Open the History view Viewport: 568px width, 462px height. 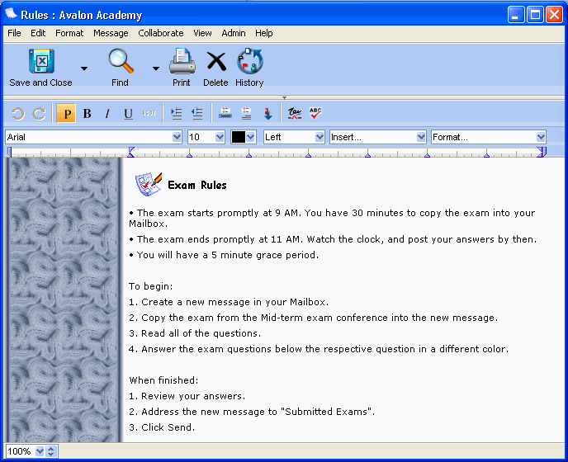249,62
